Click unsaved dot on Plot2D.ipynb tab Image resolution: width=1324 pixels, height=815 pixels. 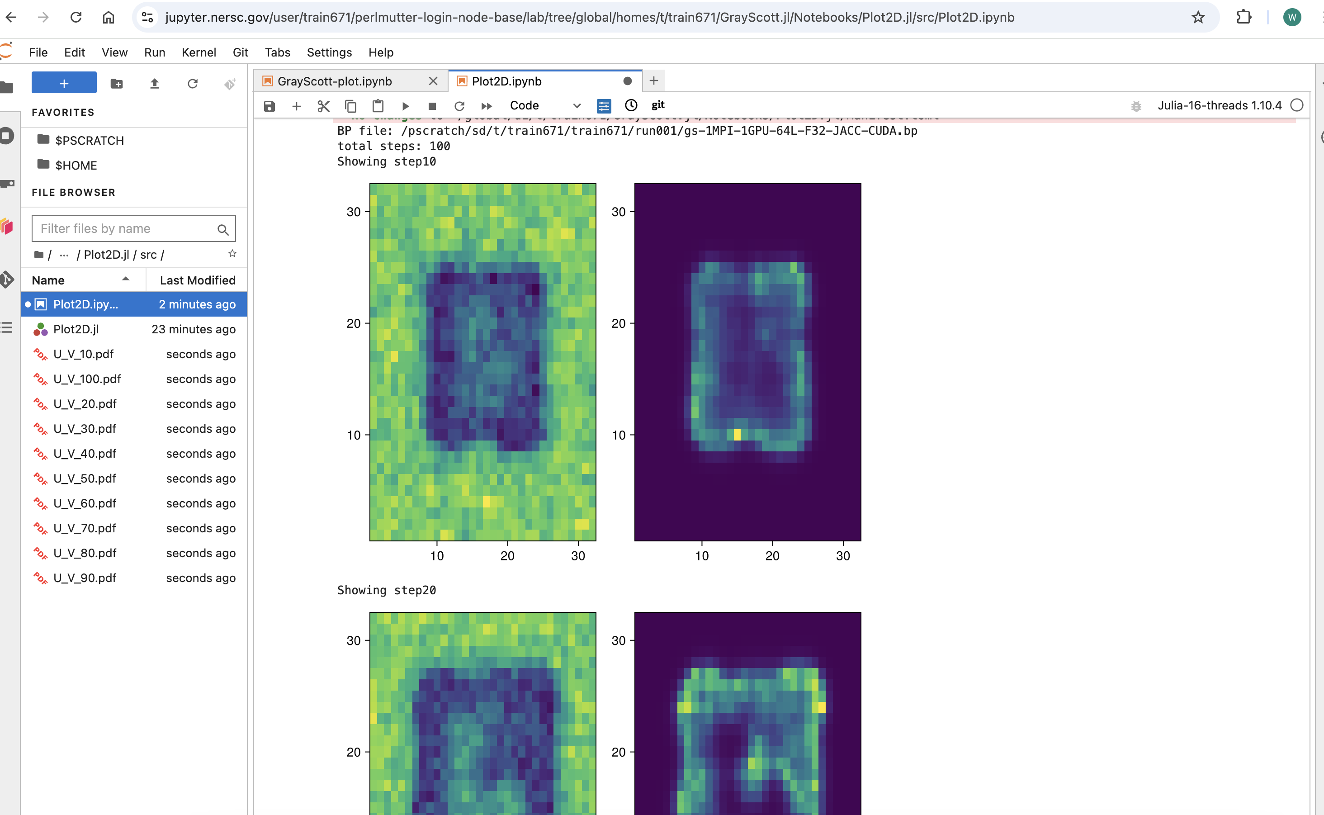click(x=627, y=81)
